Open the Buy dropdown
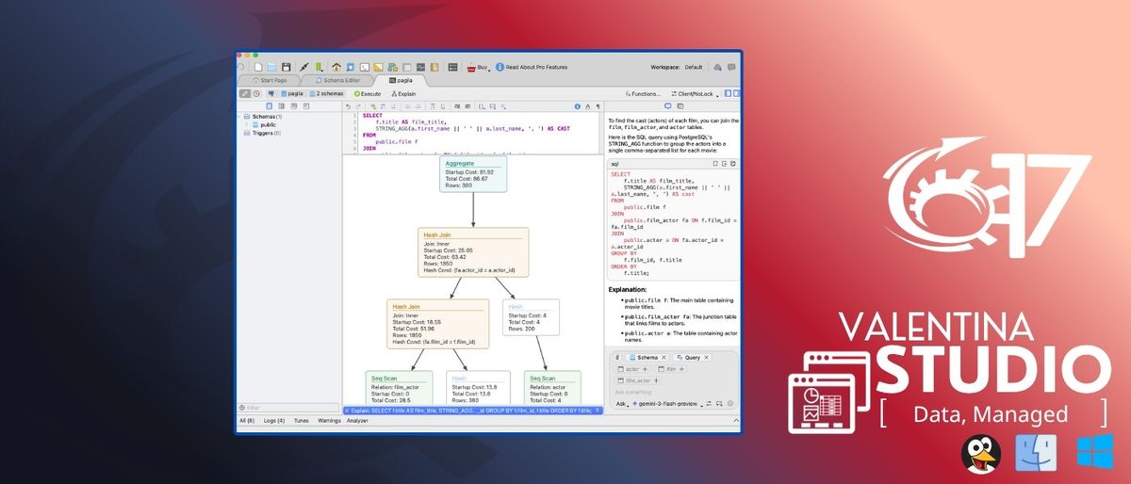1131x484 pixels. click(x=481, y=67)
